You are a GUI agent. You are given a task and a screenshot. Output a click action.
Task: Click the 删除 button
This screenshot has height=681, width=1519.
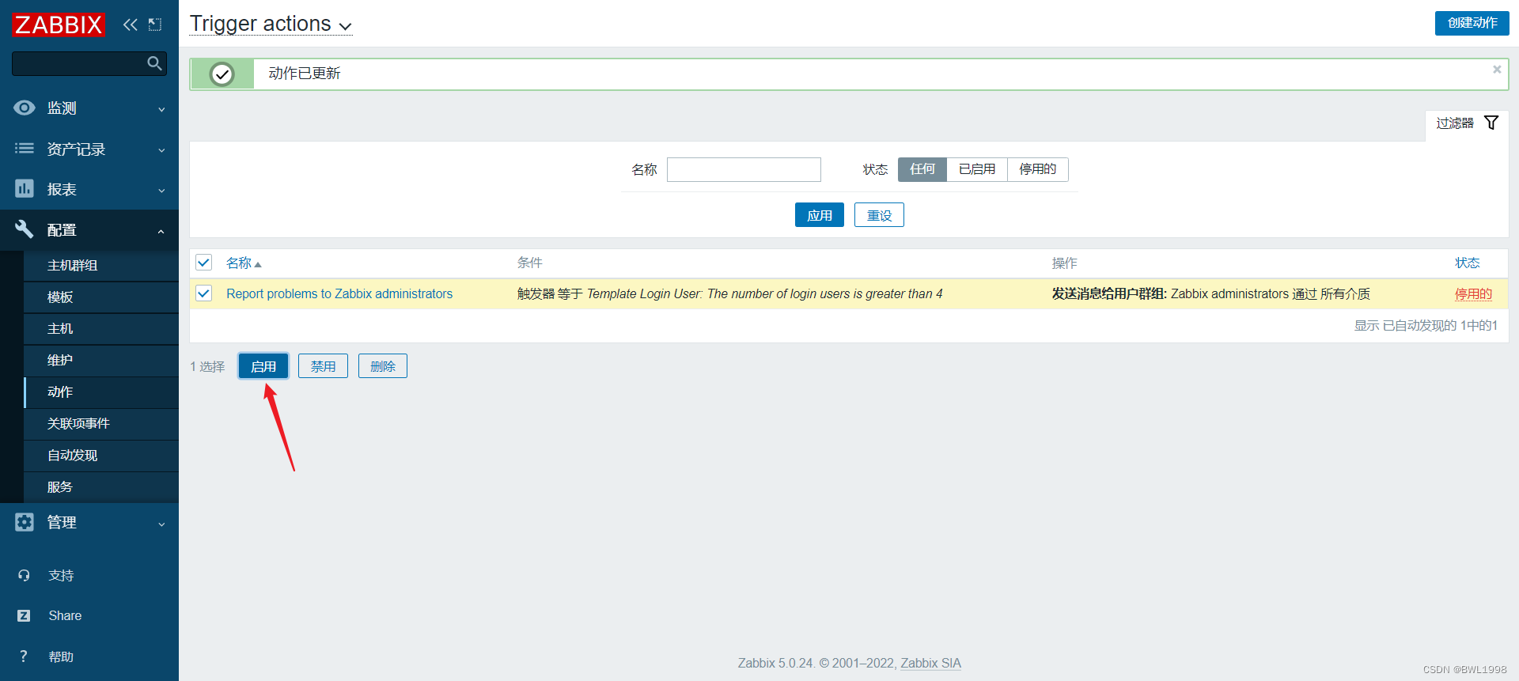(383, 366)
